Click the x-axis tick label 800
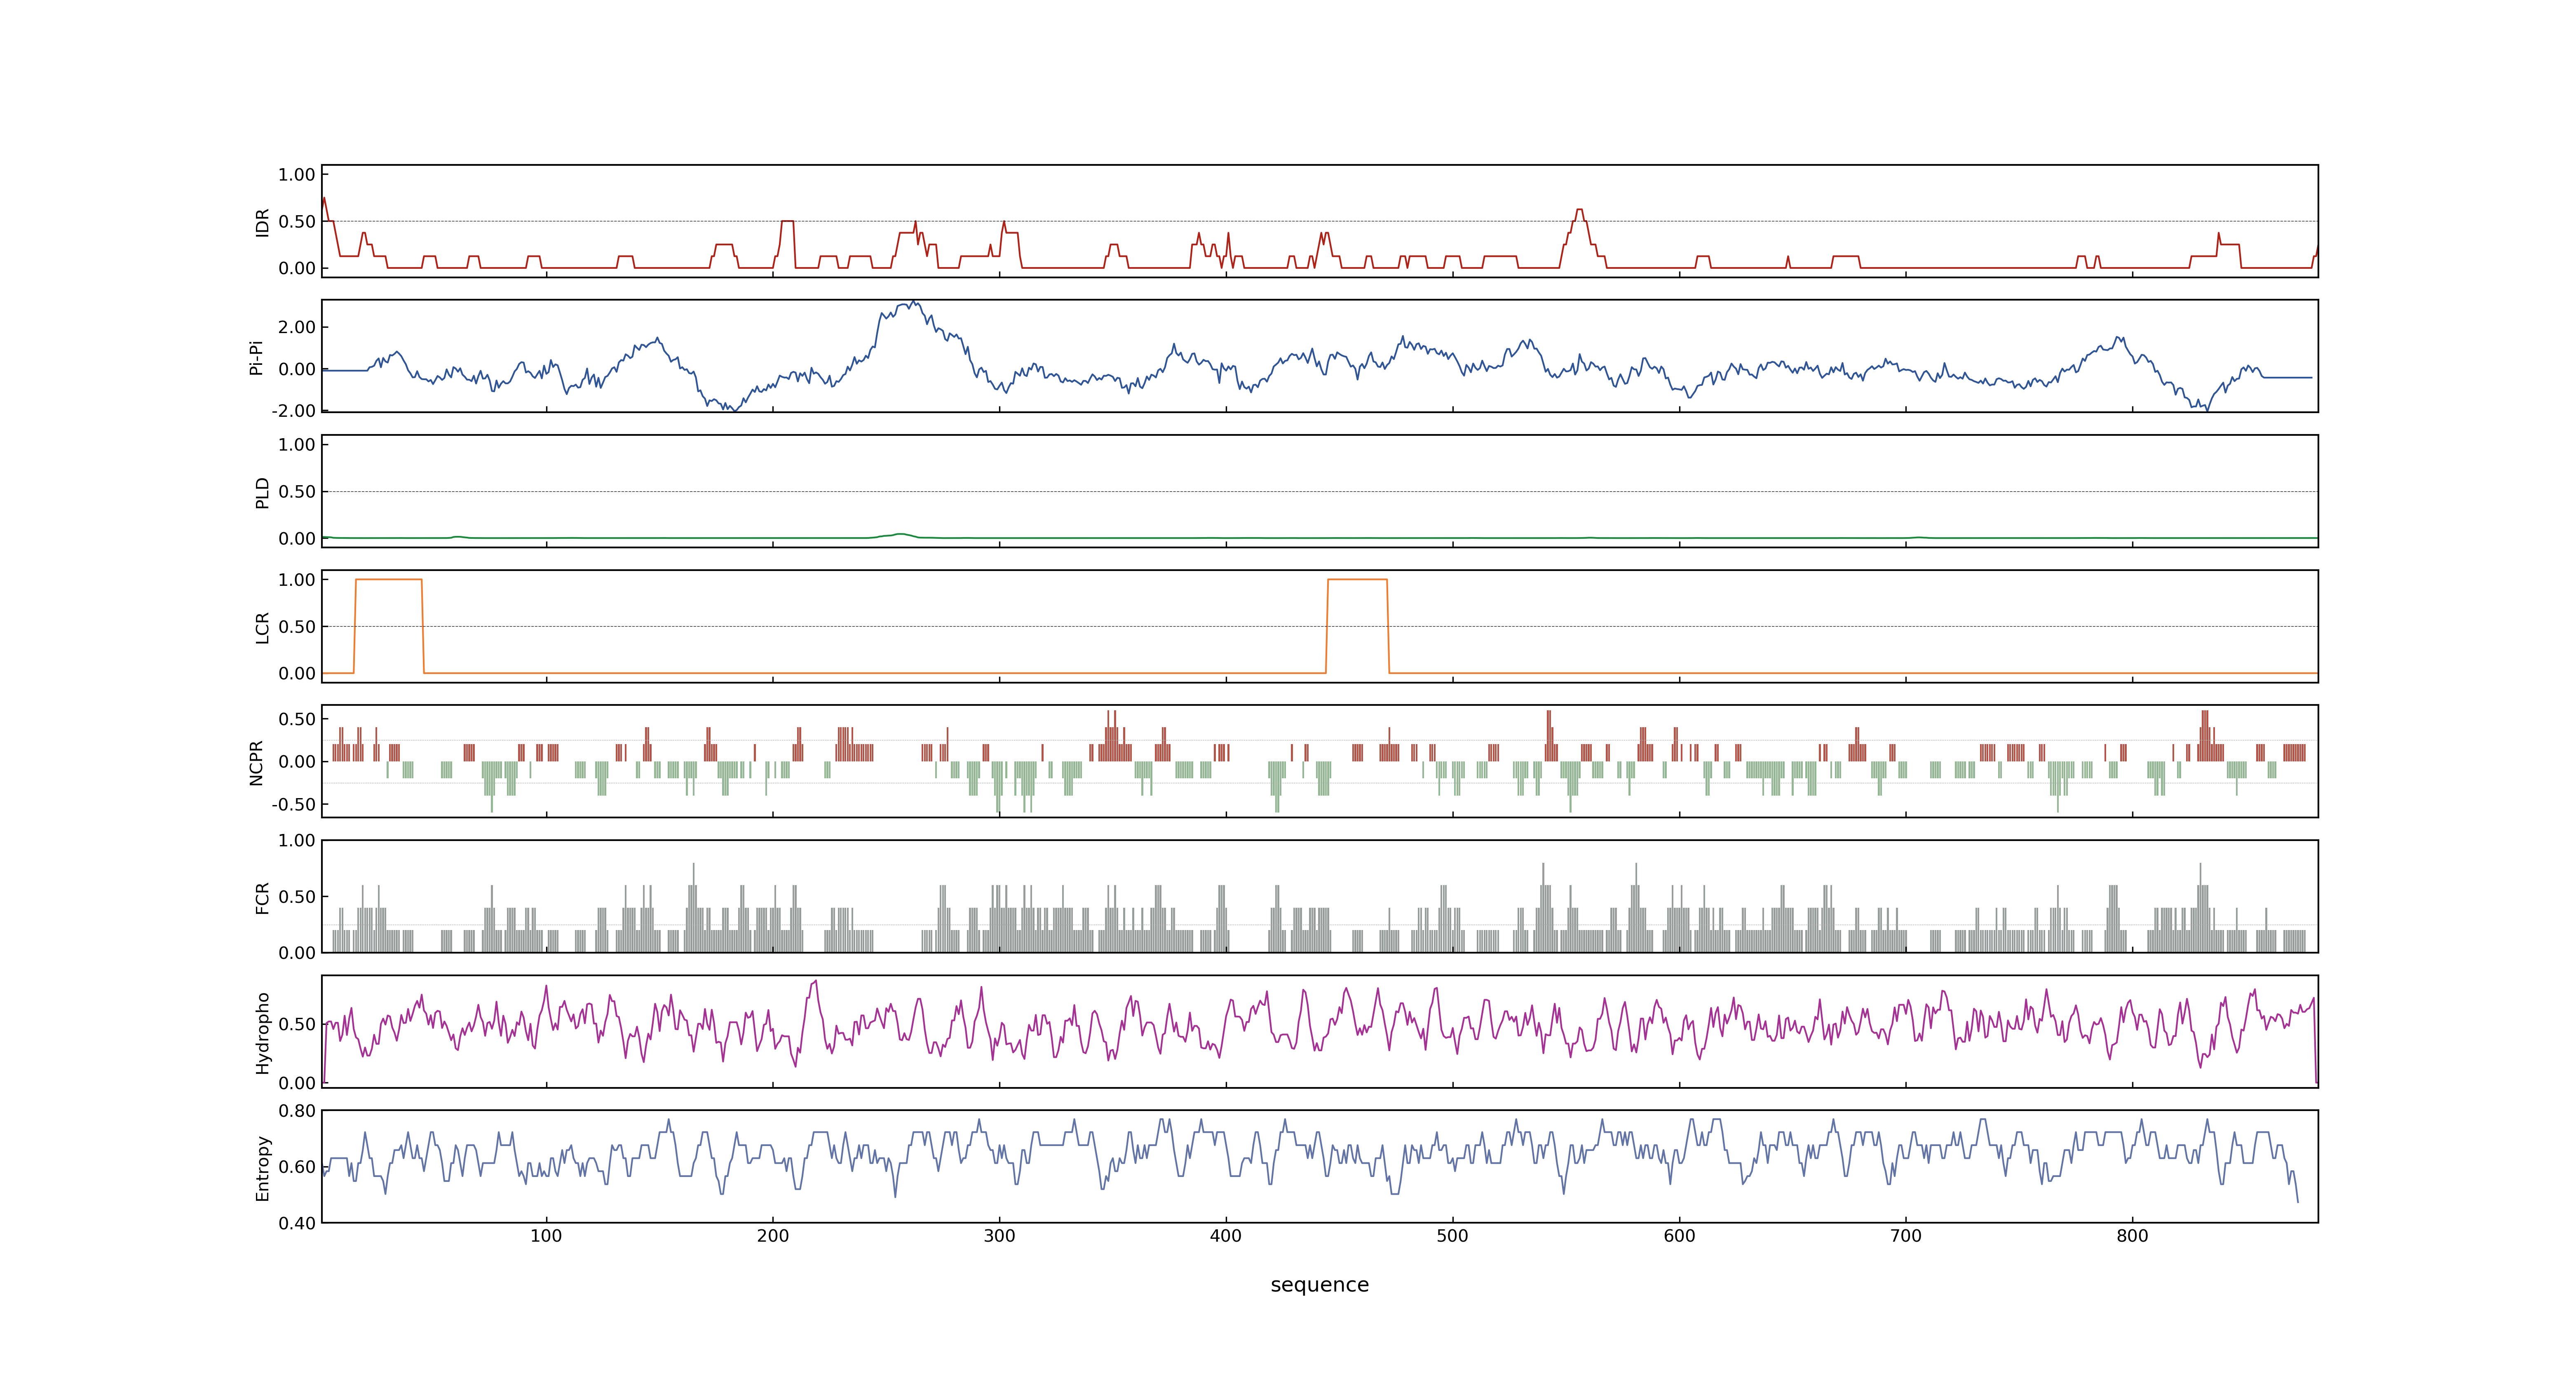 (x=2132, y=1236)
